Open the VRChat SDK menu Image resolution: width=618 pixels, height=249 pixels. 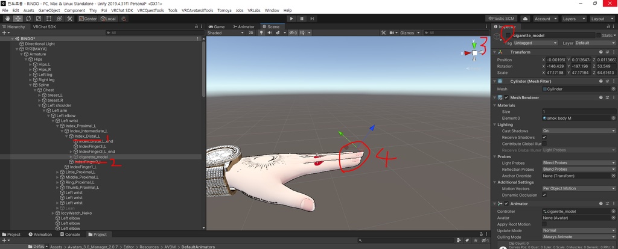point(122,10)
